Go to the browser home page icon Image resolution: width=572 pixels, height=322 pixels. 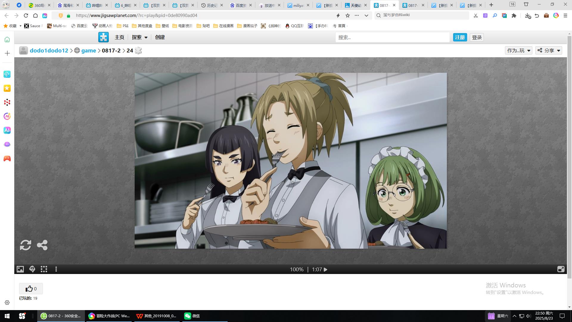tap(35, 16)
